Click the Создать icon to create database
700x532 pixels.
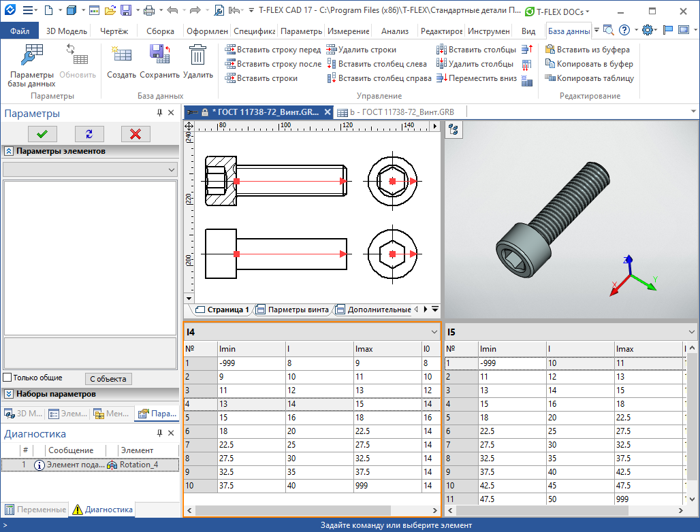(x=121, y=65)
